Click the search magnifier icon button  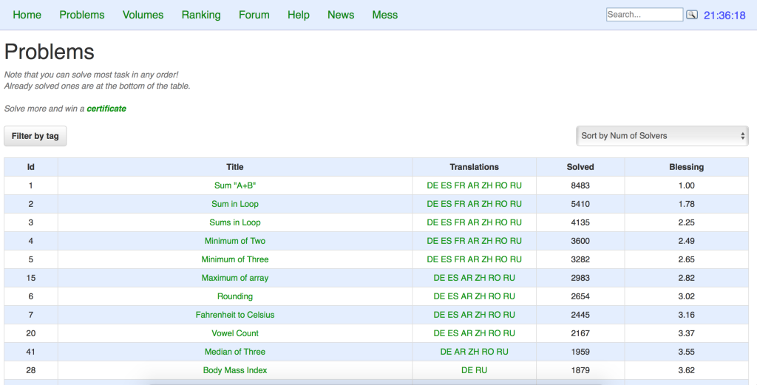click(x=692, y=15)
